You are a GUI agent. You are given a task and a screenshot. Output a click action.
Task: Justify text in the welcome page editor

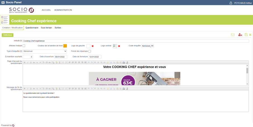tap(85, 63)
